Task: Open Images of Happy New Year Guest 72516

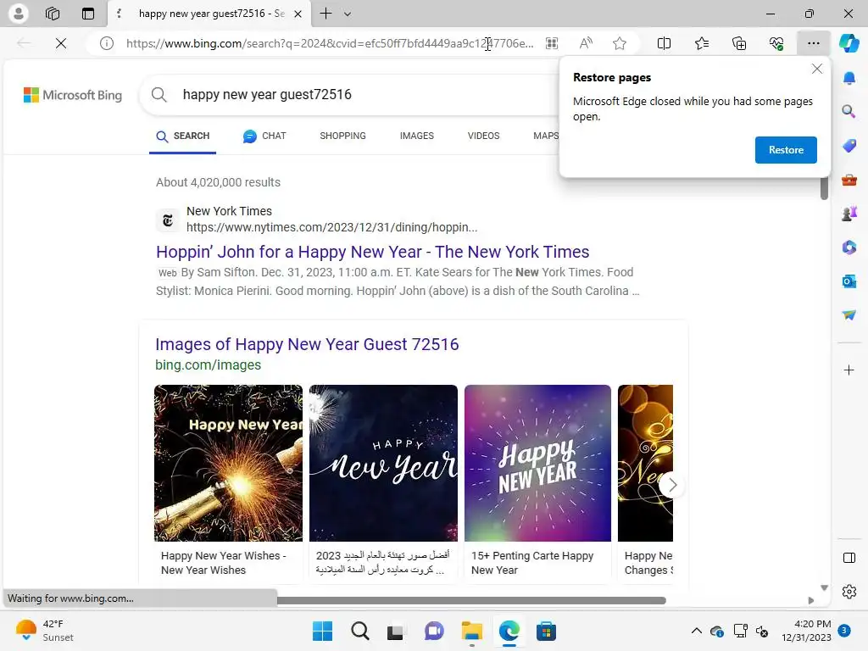Action: [x=307, y=344]
